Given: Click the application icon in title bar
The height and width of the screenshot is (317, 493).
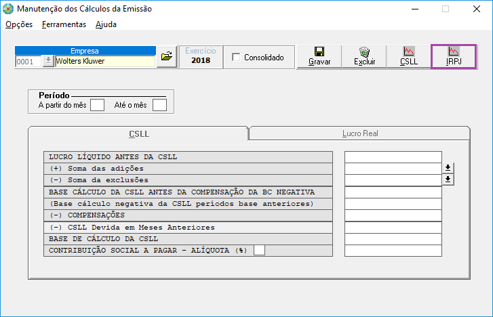Looking at the screenshot, I should (8, 9).
